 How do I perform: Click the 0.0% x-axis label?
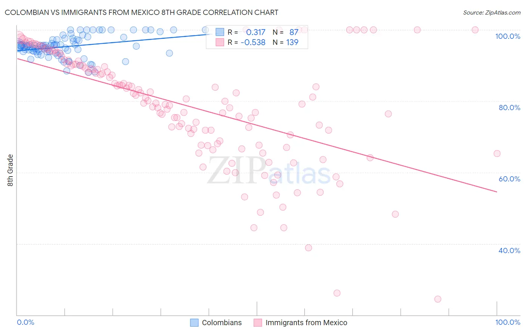pos(25,322)
